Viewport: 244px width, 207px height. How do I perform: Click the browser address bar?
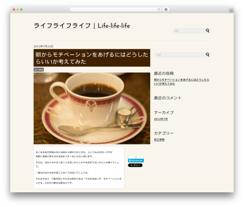115,10
